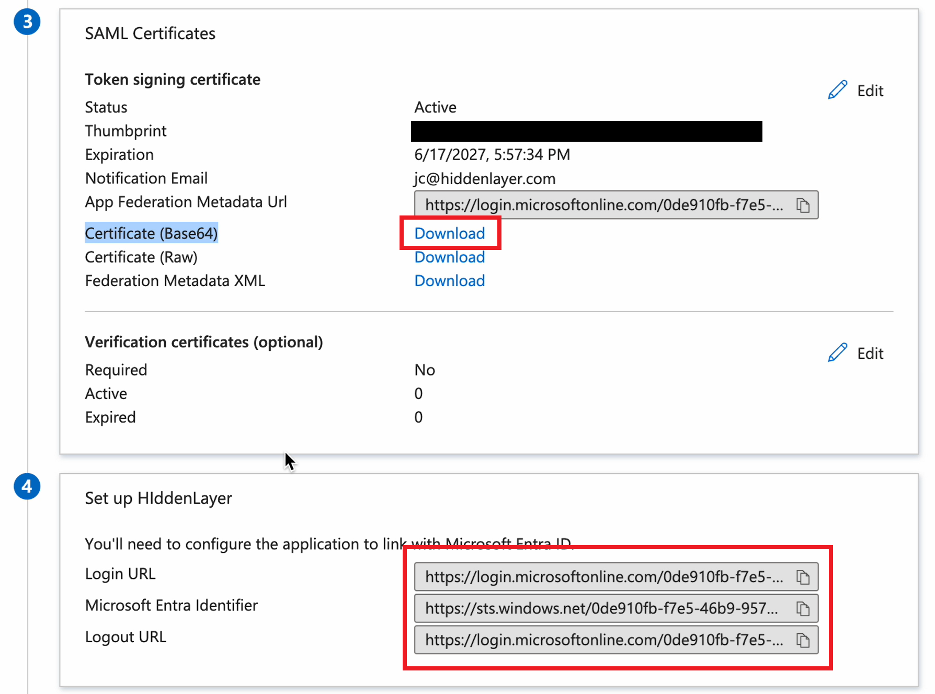Download the Federation Metadata XML

[x=449, y=280]
